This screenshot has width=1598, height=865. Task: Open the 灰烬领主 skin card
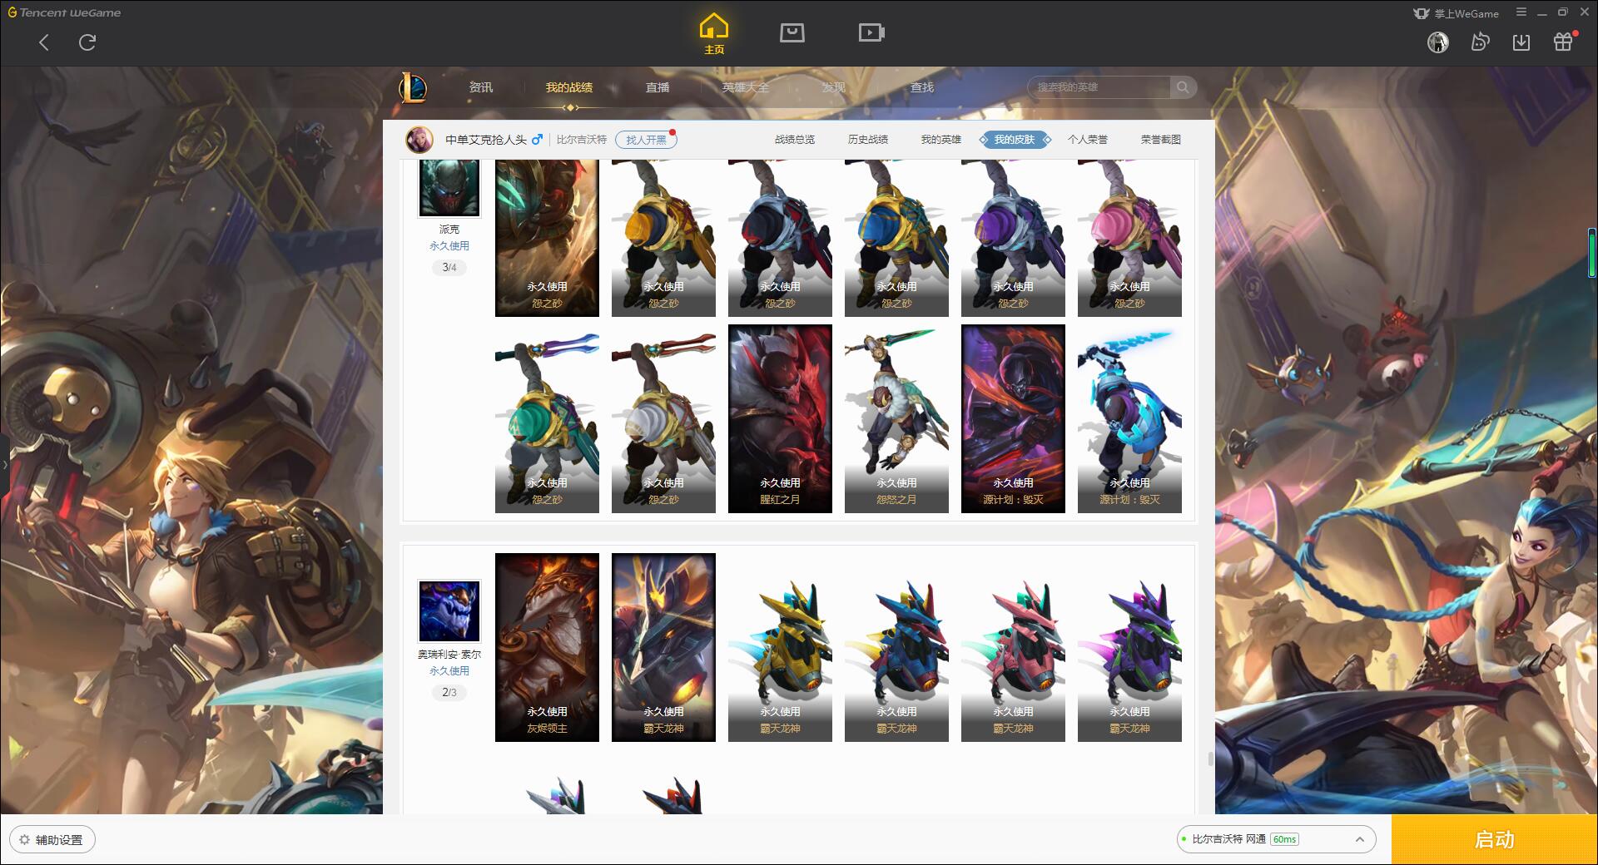547,647
